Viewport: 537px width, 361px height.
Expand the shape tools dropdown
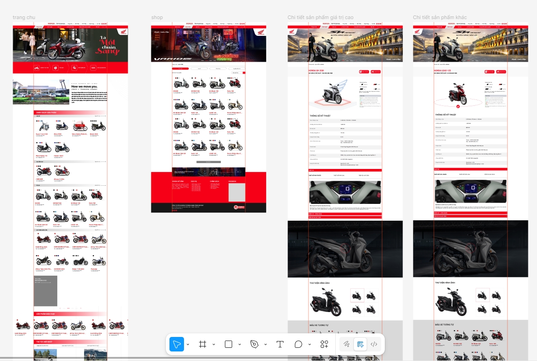(239, 344)
